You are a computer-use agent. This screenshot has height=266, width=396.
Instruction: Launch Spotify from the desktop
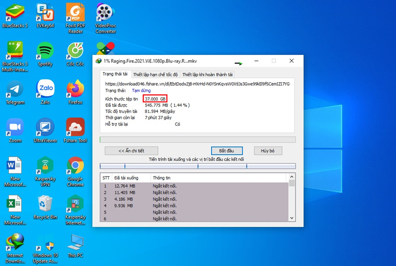click(45, 54)
